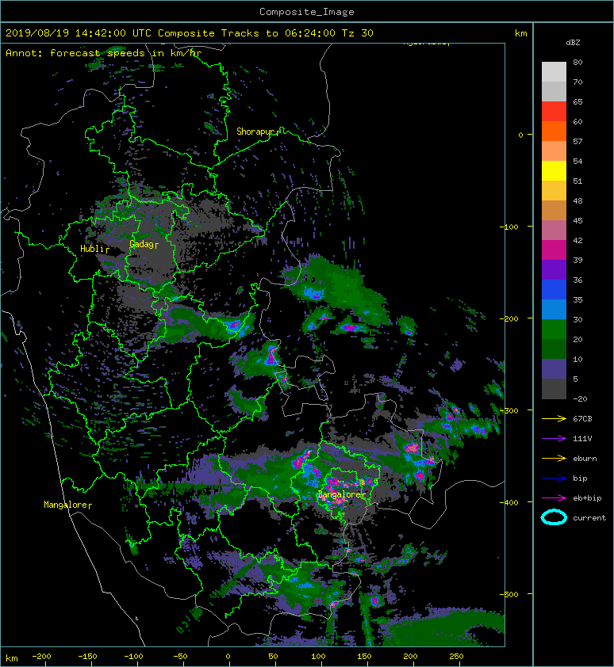Image resolution: width=614 pixels, height=667 pixels.
Task: Click the cyan current ellipse legend icon
Action: coord(554,517)
